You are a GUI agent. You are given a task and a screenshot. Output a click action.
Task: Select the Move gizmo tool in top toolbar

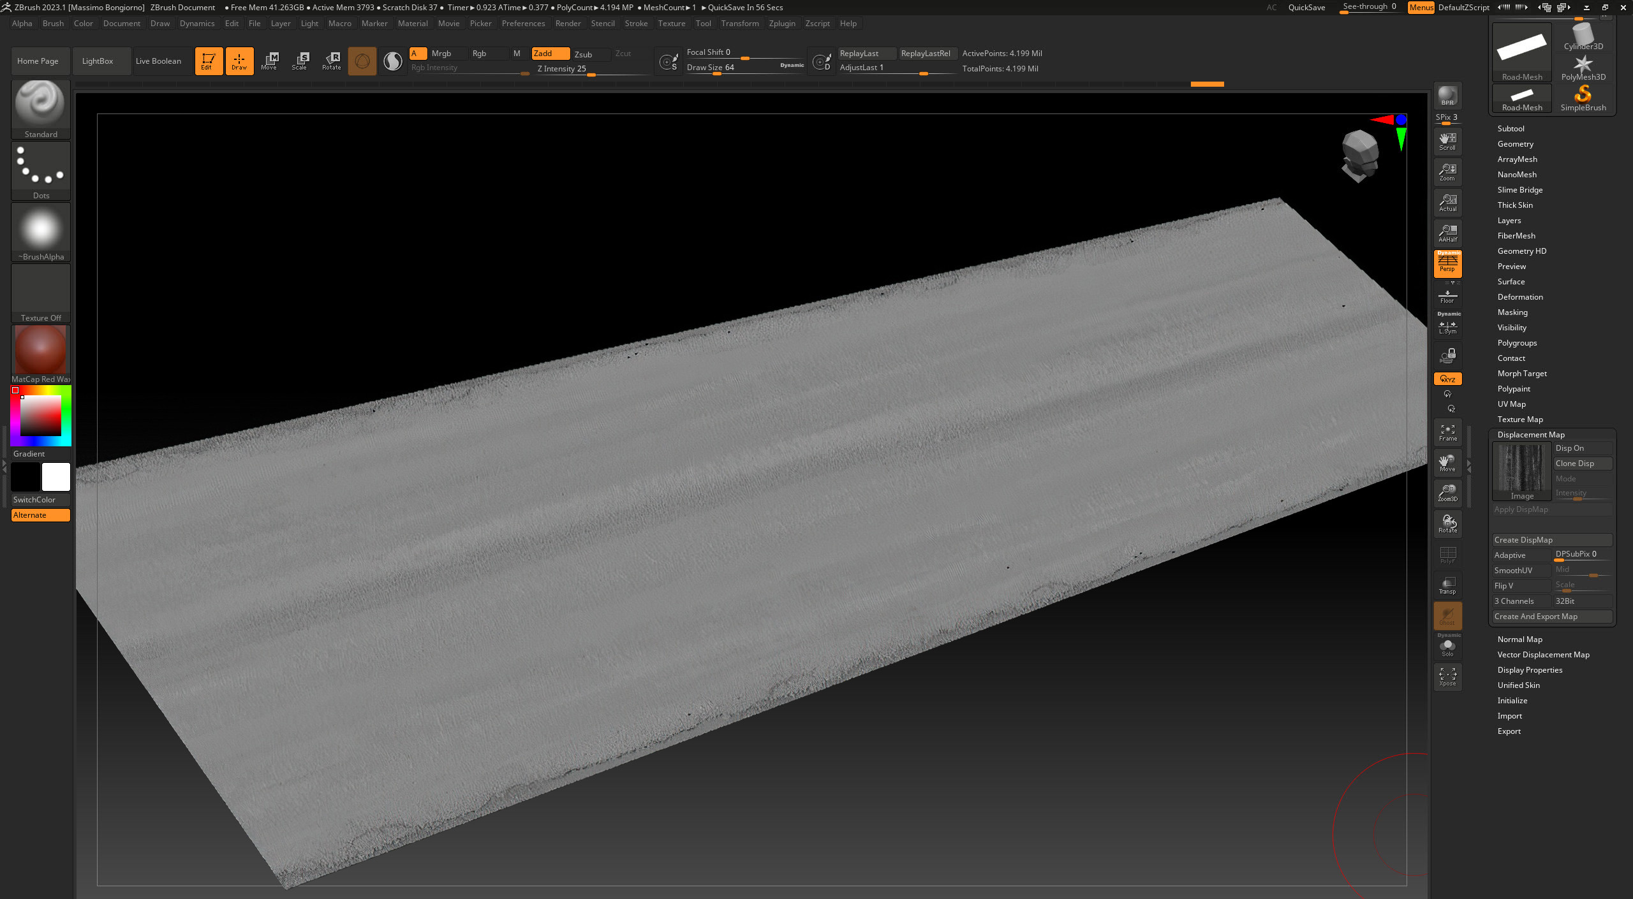(x=269, y=61)
